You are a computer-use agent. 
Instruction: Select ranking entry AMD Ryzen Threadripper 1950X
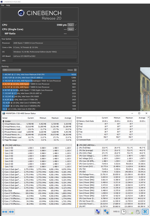coord(39,81)
